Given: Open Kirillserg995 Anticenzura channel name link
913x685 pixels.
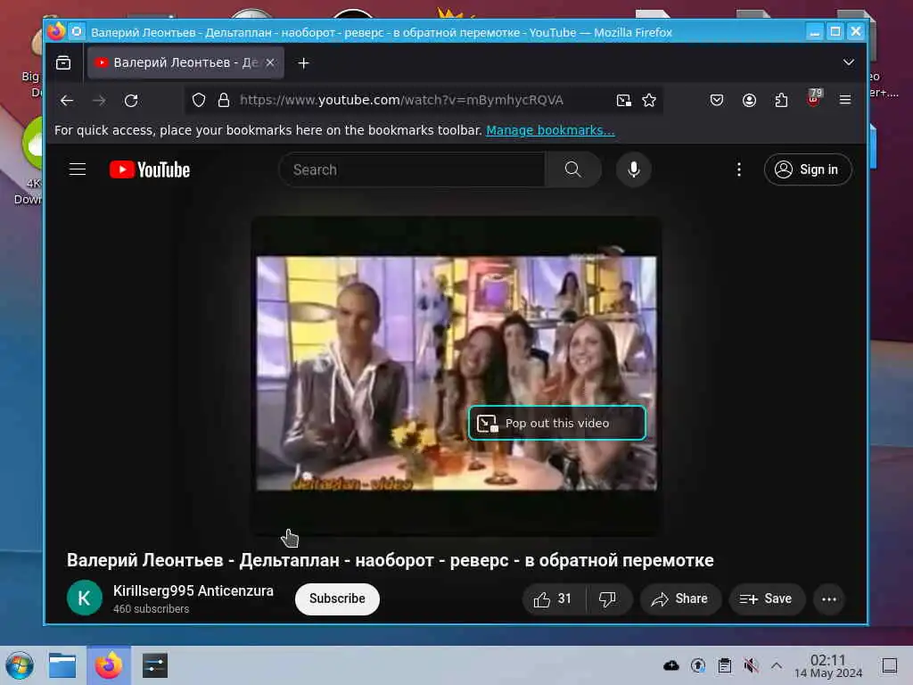Looking at the screenshot, I should click(193, 590).
